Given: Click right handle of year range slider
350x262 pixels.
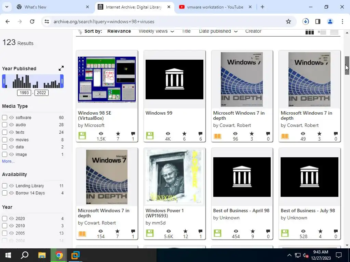Looking at the screenshot, I should (62, 81).
